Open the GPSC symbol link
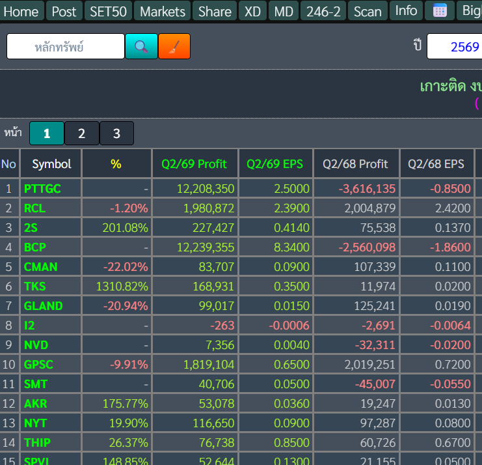The height and width of the screenshot is (465, 482). [39, 365]
